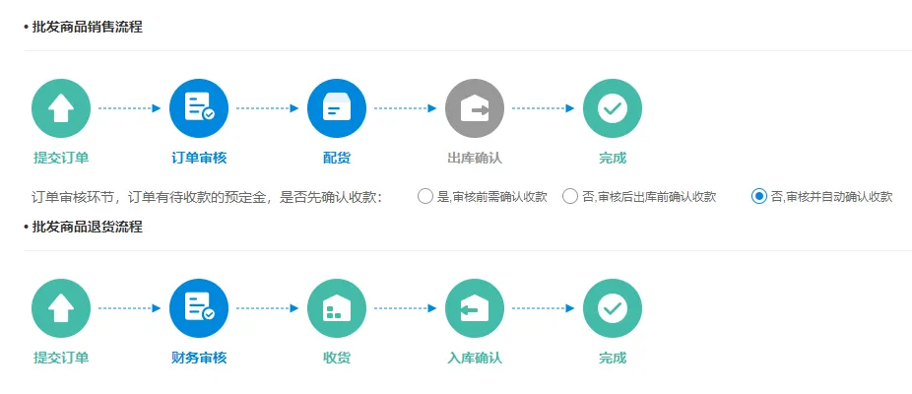Click the 完成 checkmark icon in the return flow
The width and height of the screenshot is (912, 394).
[613, 308]
